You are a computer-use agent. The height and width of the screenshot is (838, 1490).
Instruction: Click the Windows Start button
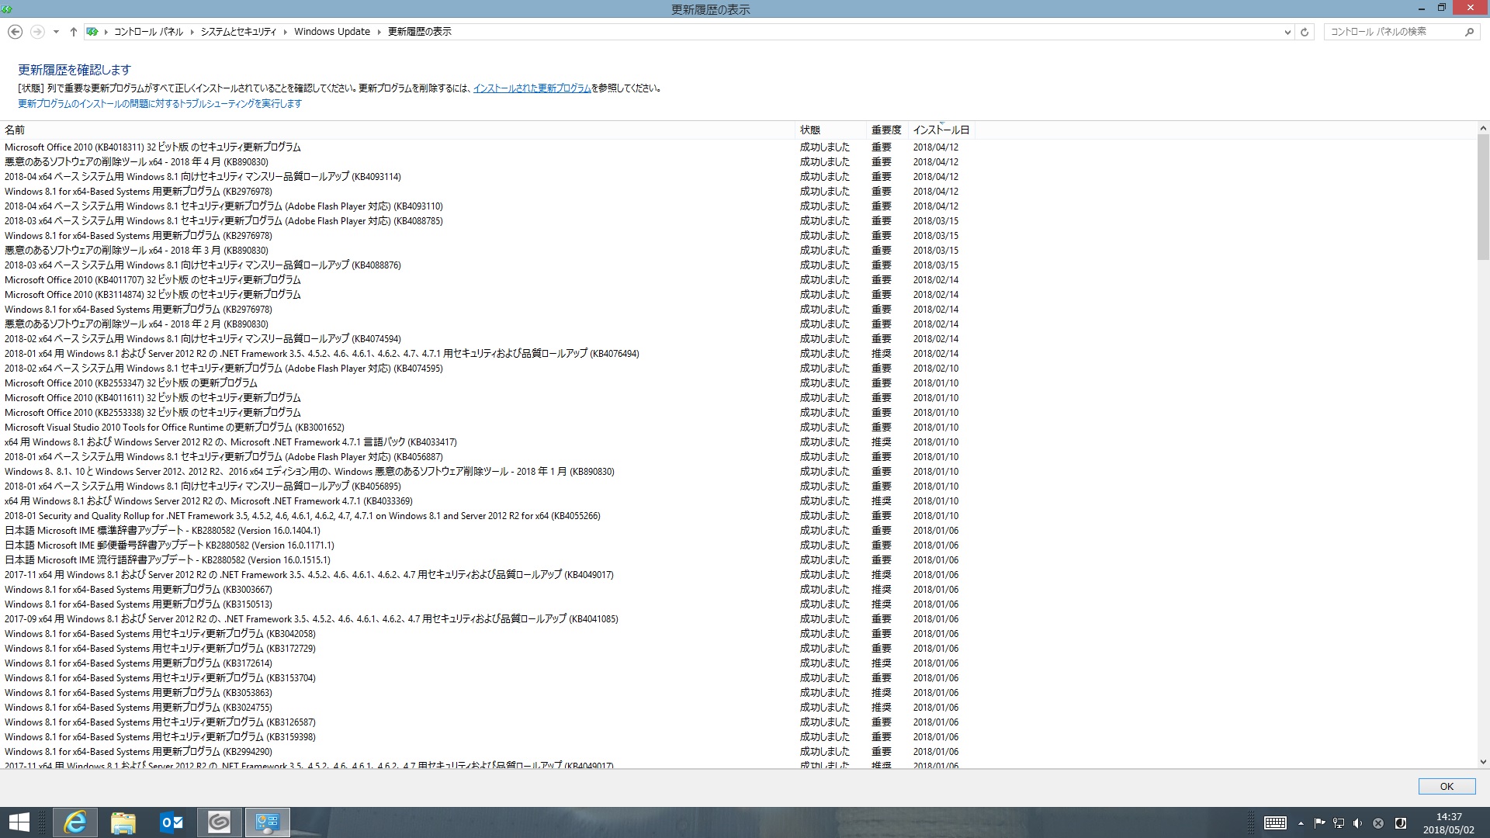[x=19, y=822]
